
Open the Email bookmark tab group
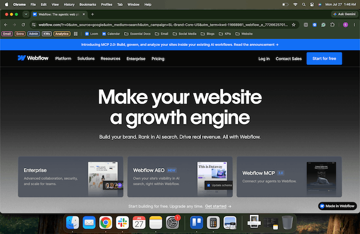pos(7,34)
